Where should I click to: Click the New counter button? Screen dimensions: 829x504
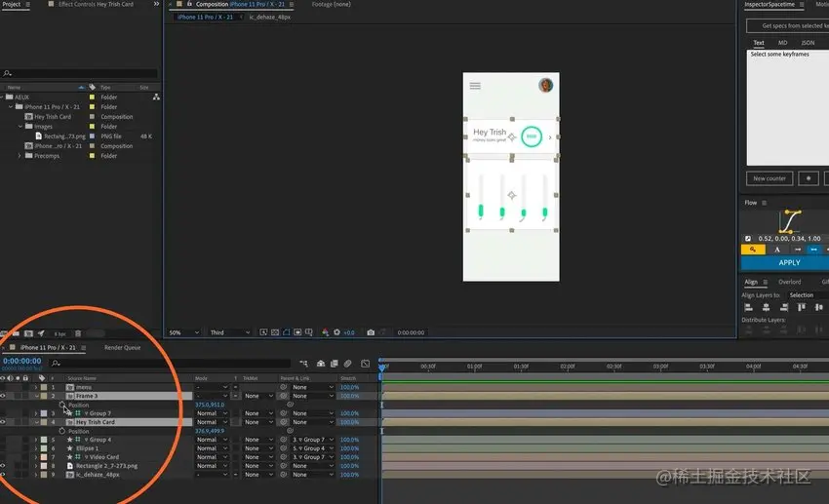click(770, 178)
